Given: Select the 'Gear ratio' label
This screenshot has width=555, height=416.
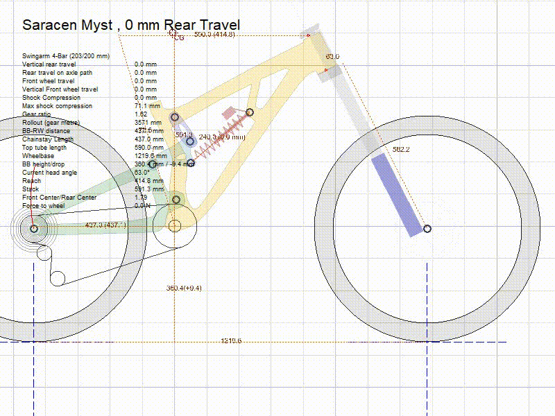Looking at the screenshot, I should click(x=36, y=114).
